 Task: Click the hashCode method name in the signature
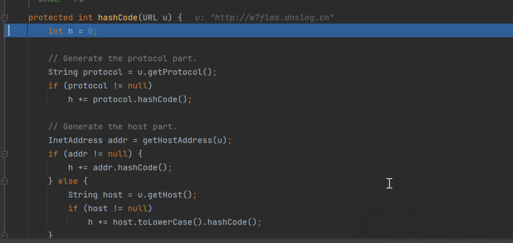[118, 18]
